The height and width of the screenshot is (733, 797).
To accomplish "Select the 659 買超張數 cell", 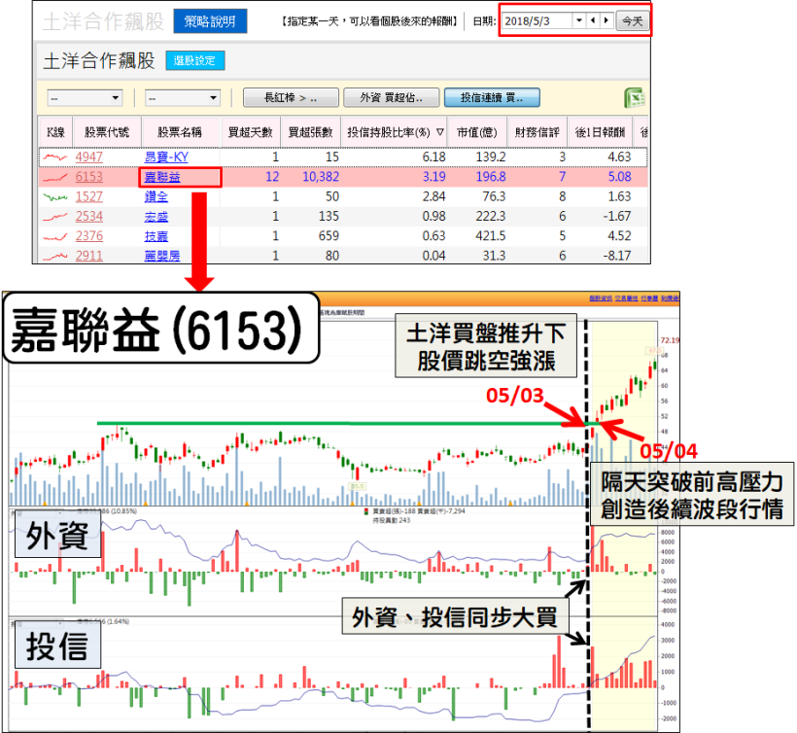I will pos(329,236).
